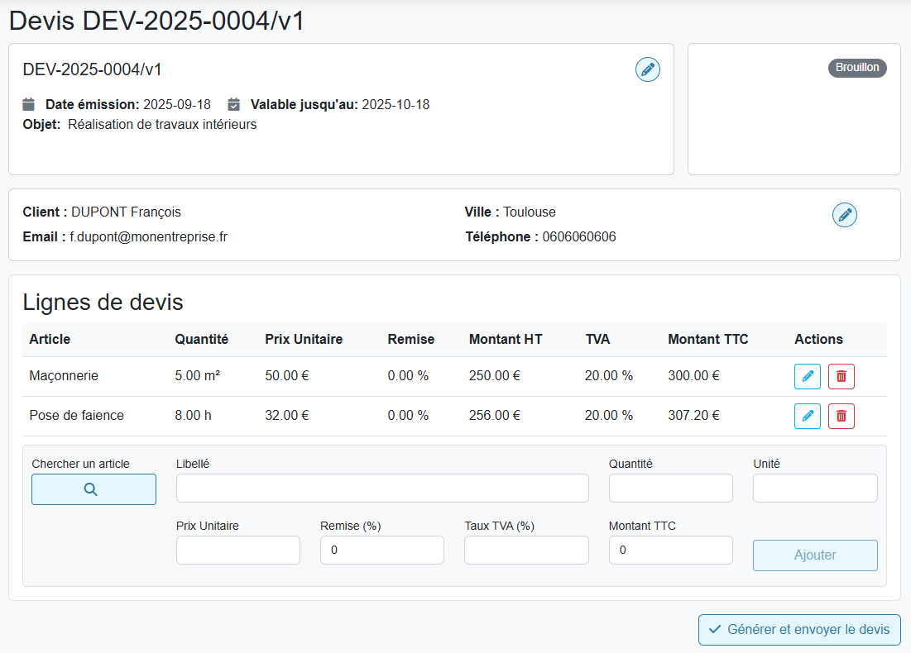
Task: Click the Montant HT column header
Action: [x=506, y=340]
